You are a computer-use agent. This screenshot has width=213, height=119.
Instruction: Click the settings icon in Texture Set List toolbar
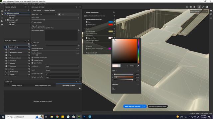click(x=28, y=10)
